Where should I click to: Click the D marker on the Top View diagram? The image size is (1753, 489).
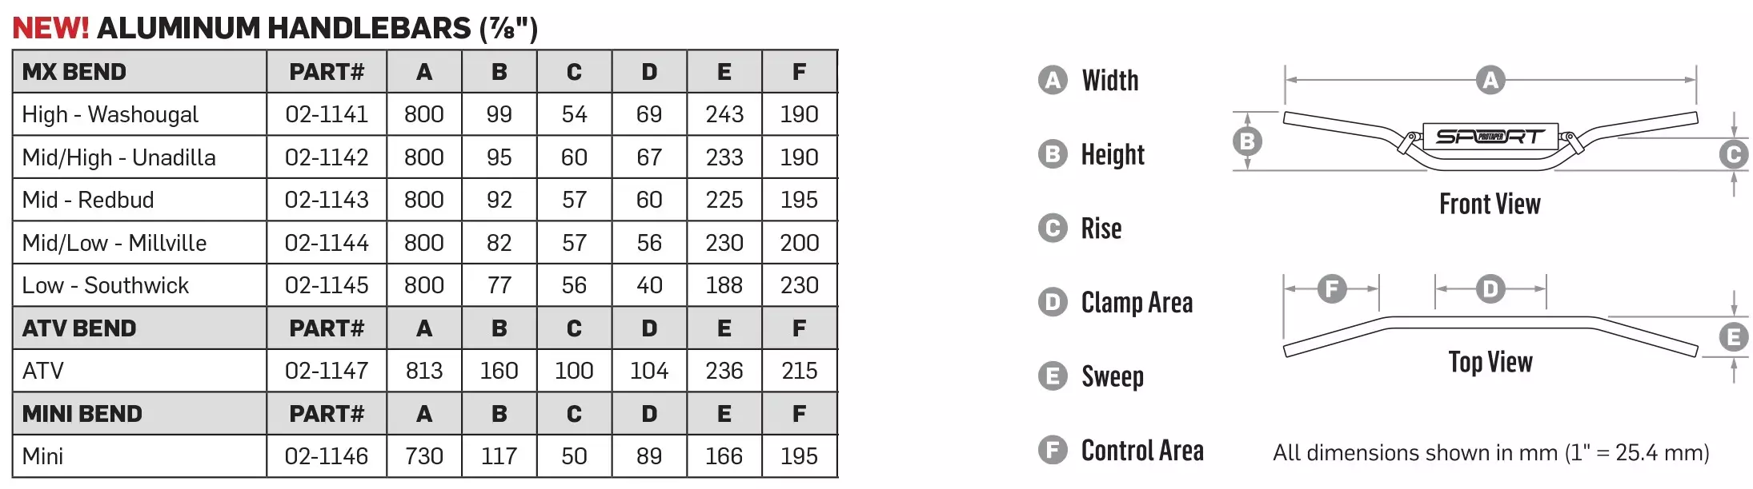click(x=1490, y=288)
